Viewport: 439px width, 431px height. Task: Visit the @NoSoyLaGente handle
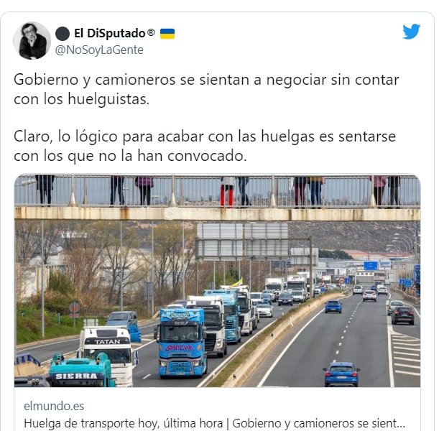point(99,50)
